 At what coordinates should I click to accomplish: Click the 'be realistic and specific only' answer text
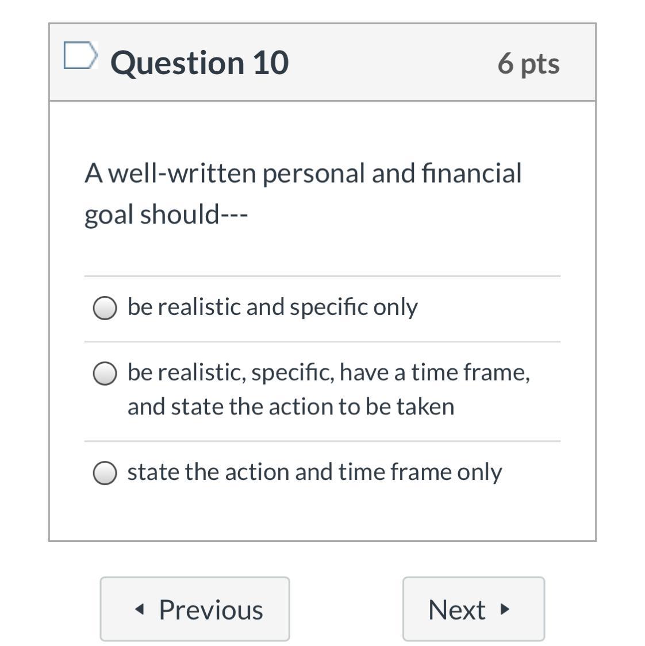point(272,307)
